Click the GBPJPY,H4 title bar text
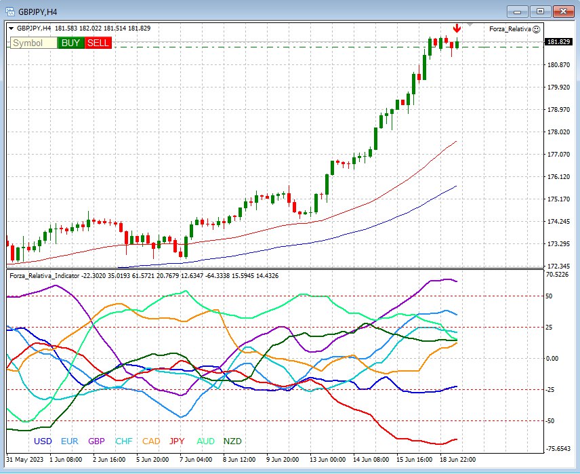 click(37, 12)
